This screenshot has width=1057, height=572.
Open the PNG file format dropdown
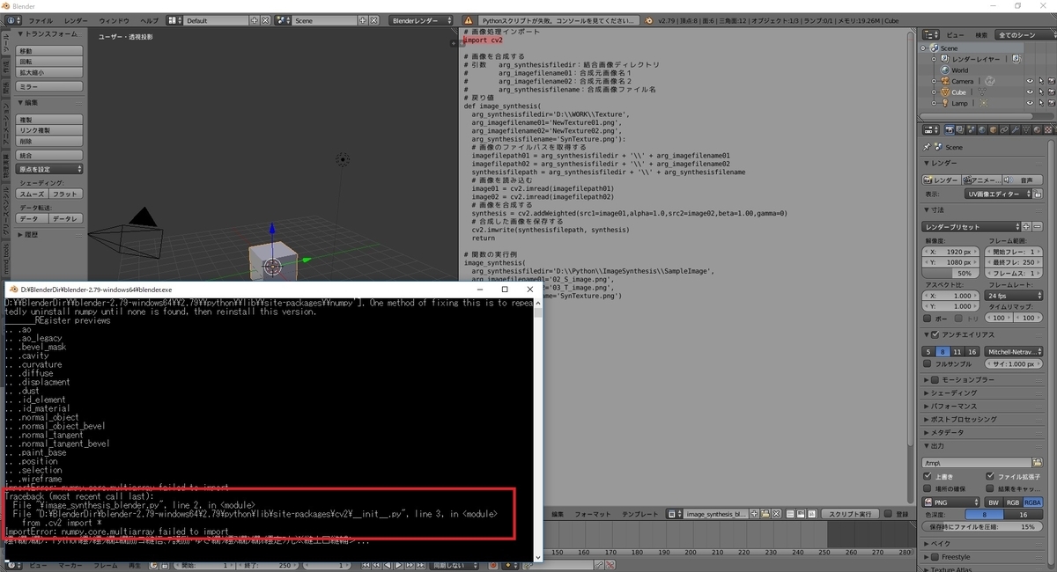pyautogui.click(x=950, y=502)
